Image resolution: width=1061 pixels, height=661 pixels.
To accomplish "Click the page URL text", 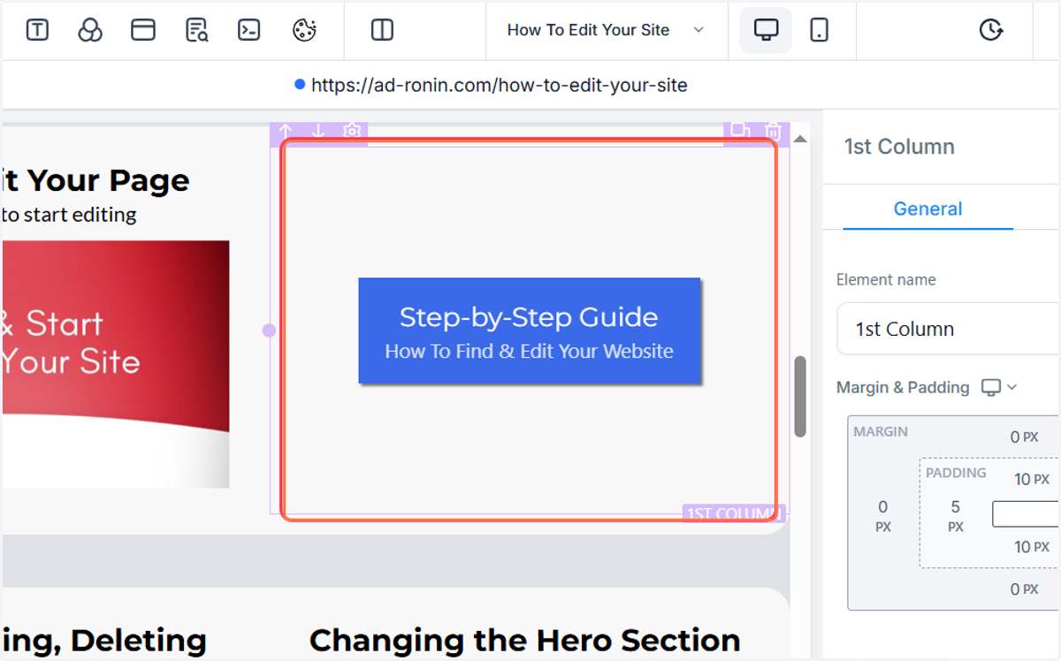I will pyautogui.click(x=500, y=85).
